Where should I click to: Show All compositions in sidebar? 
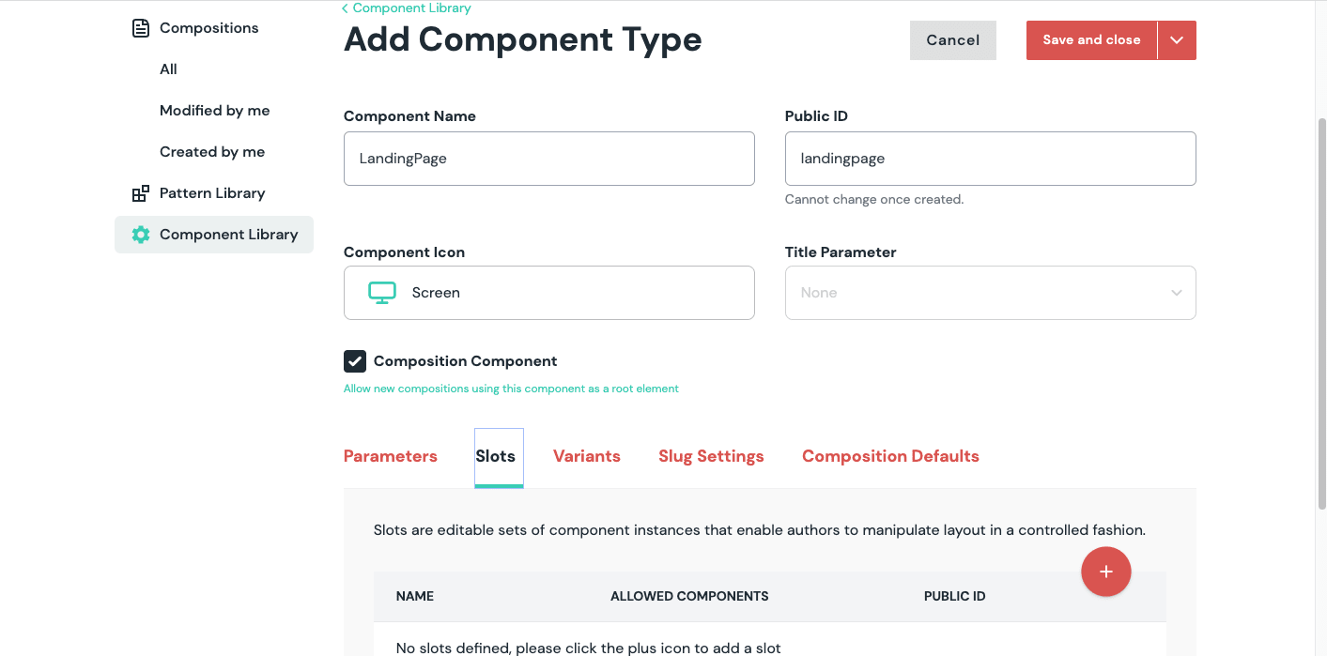pos(169,69)
